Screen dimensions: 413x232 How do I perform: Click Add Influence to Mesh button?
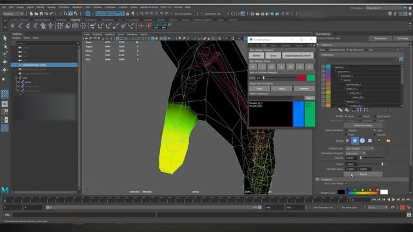pyautogui.click(x=297, y=55)
